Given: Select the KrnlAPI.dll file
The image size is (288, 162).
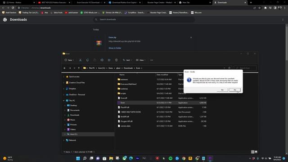Looking at the screenshot, I should tap(125, 117).
